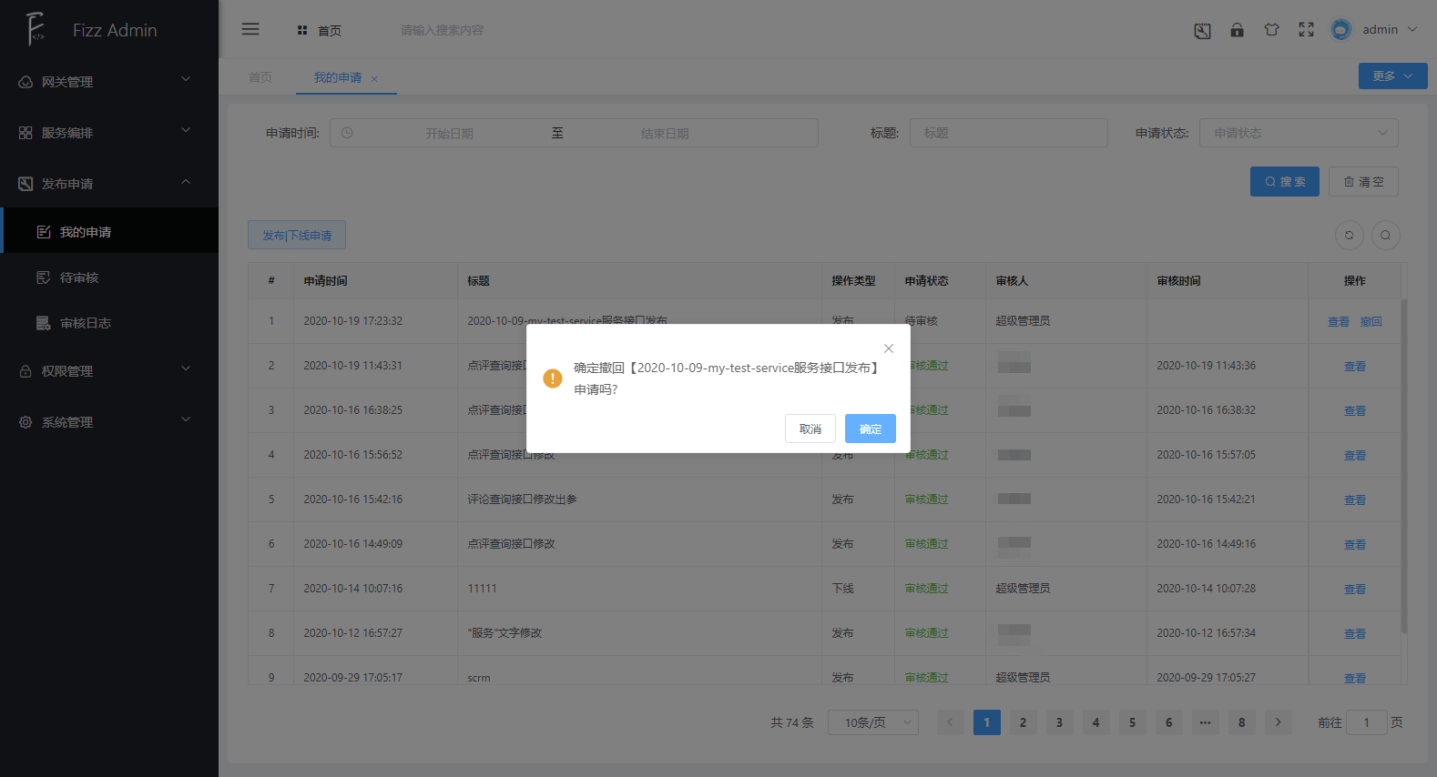Viewport: 1437px width, 777px height.
Task: Click 确定 to confirm withdrawal
Action: point(871,429)
